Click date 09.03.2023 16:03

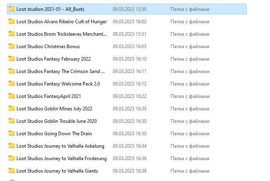[130, 47]
